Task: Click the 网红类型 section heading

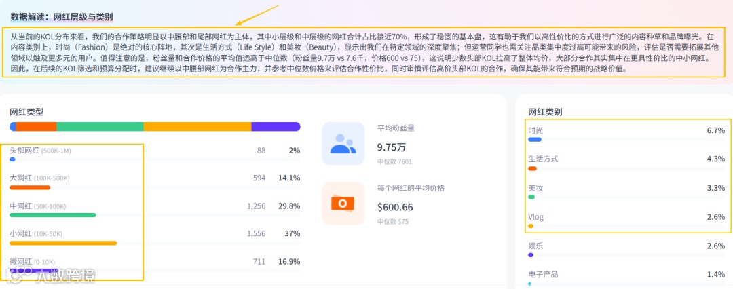Action: coord(26,112)
